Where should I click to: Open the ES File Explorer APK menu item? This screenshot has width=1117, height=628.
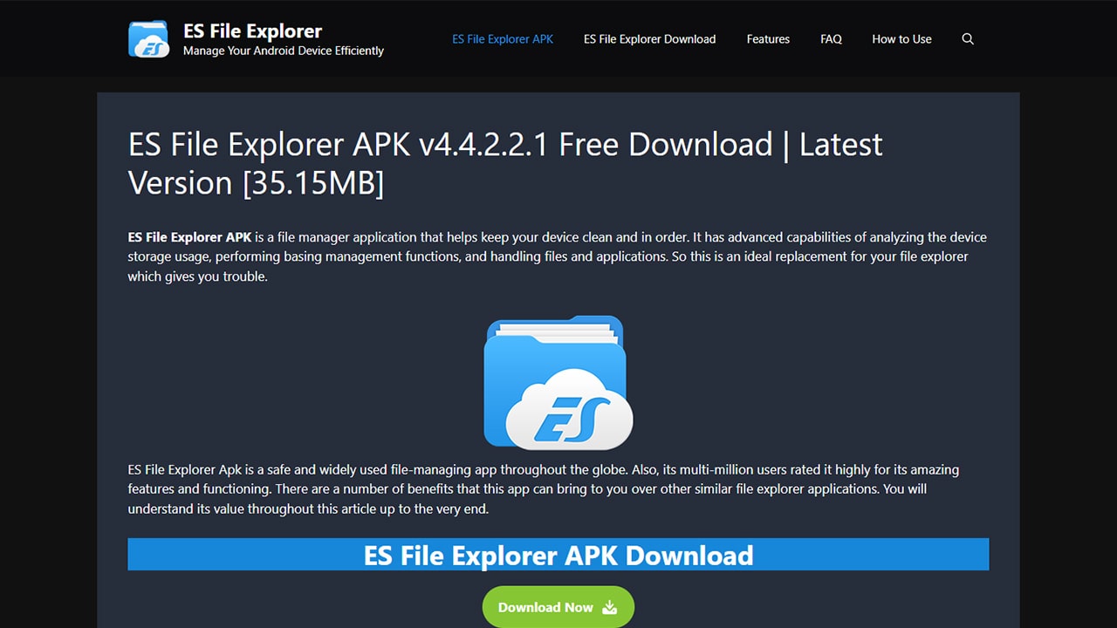(503, 39)
